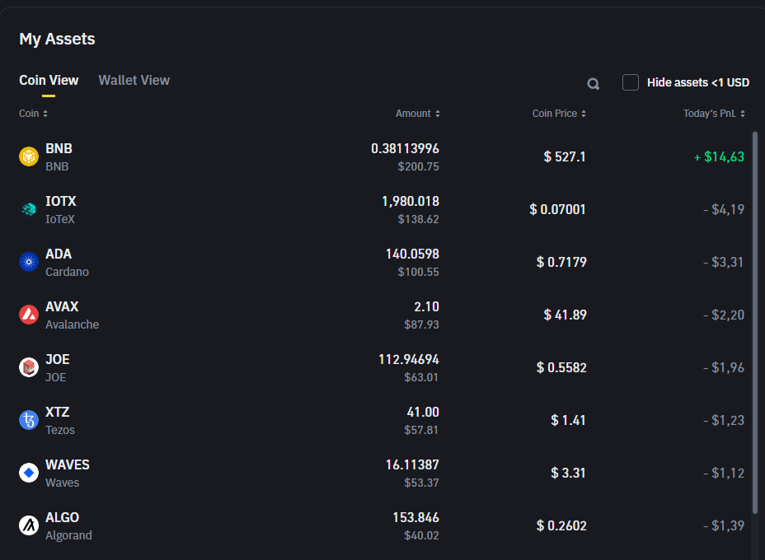Image resolution: width=765 pixels, height=560 pixels.
Task: Click the AVAX value $87.93
Action: tap(421, 324)
